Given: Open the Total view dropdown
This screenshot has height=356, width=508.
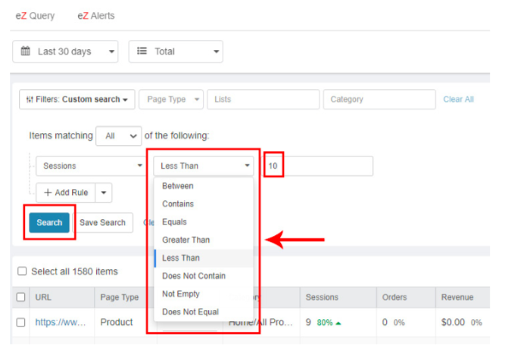Looking at the screenshot, I should (x=176, y=51).
